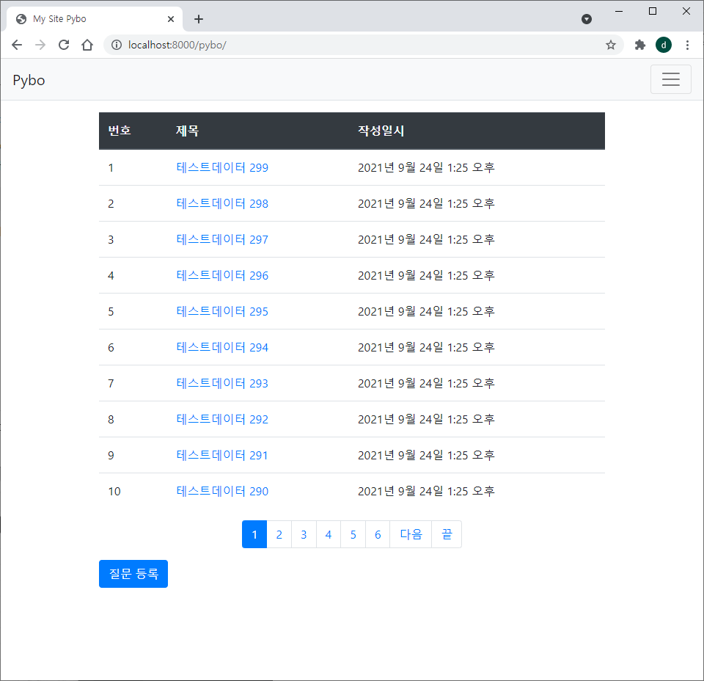
Task: Open question 테스트데이터 294
Action: pyautogui.click(x=222, y=347)
